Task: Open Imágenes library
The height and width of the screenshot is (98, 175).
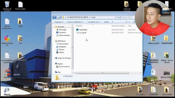Action: click(x=62, y=47)
